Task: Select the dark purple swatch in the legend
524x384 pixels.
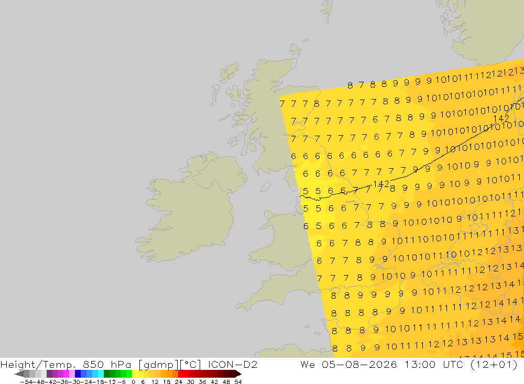Action: tap(49, 374)
